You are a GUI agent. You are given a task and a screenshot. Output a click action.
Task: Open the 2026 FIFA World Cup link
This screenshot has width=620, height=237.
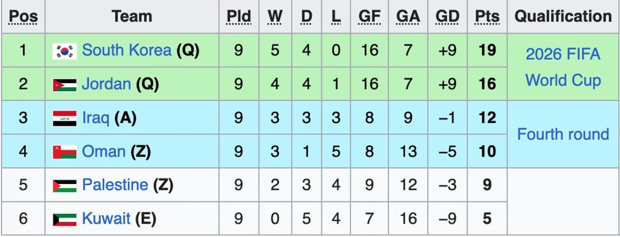(563, 67)
